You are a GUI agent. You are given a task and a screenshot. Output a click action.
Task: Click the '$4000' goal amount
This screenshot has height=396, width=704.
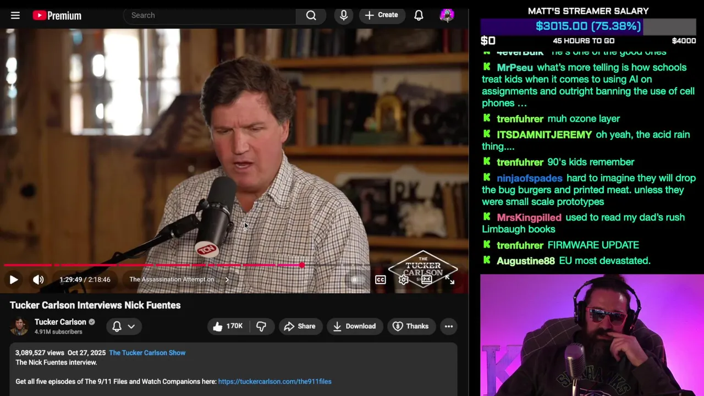[684, 41]
